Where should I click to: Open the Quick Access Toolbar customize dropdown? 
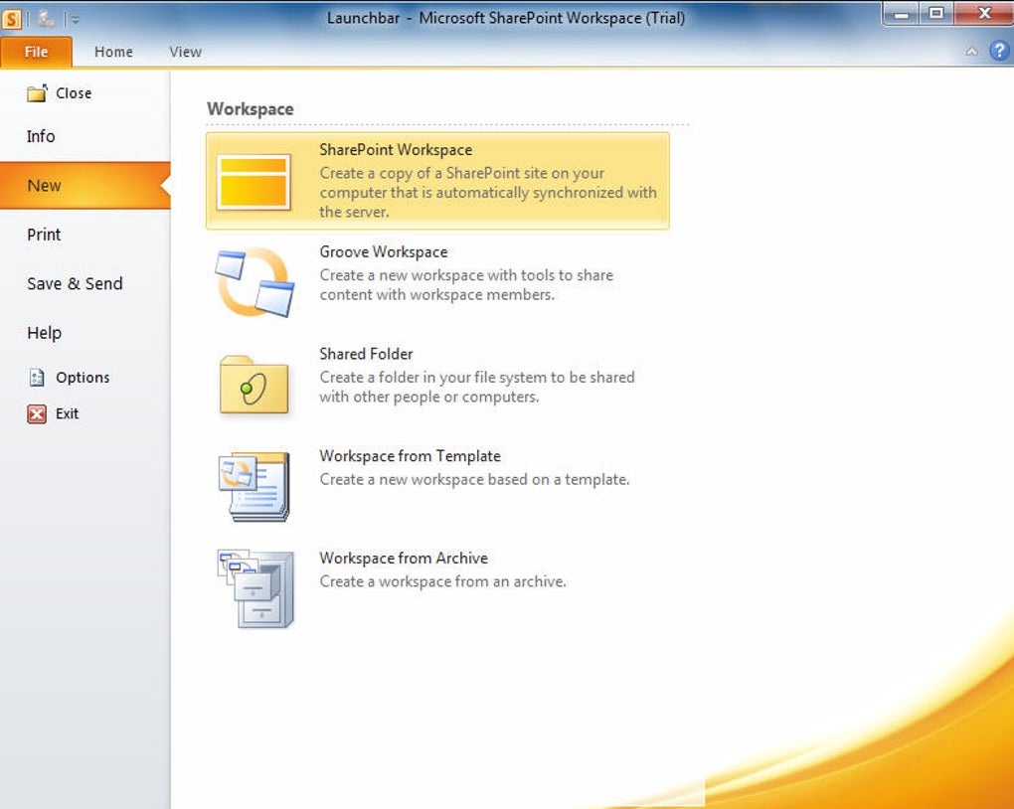[75, 20]
